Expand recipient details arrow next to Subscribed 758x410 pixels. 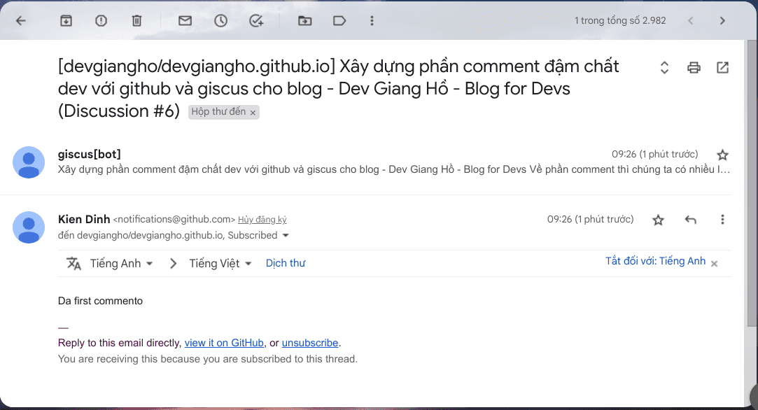coord(286,236)
